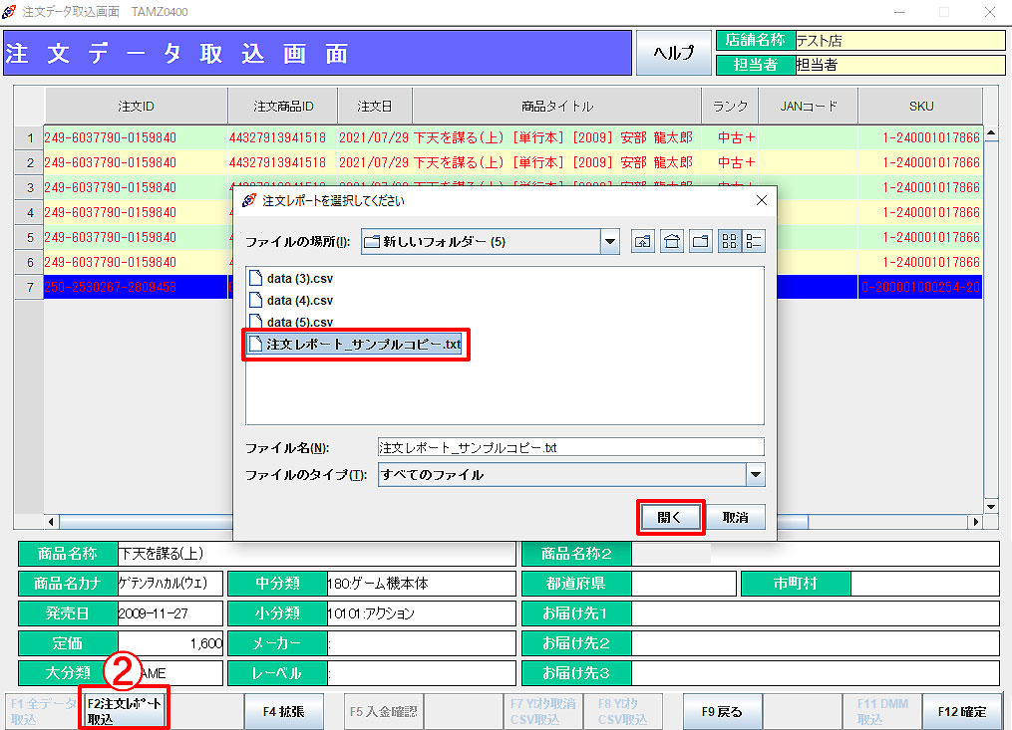Image resolution: width=1012 pixels, height=730 pixels.
Task: Click the Home directory icon
Action: (672, 241)
